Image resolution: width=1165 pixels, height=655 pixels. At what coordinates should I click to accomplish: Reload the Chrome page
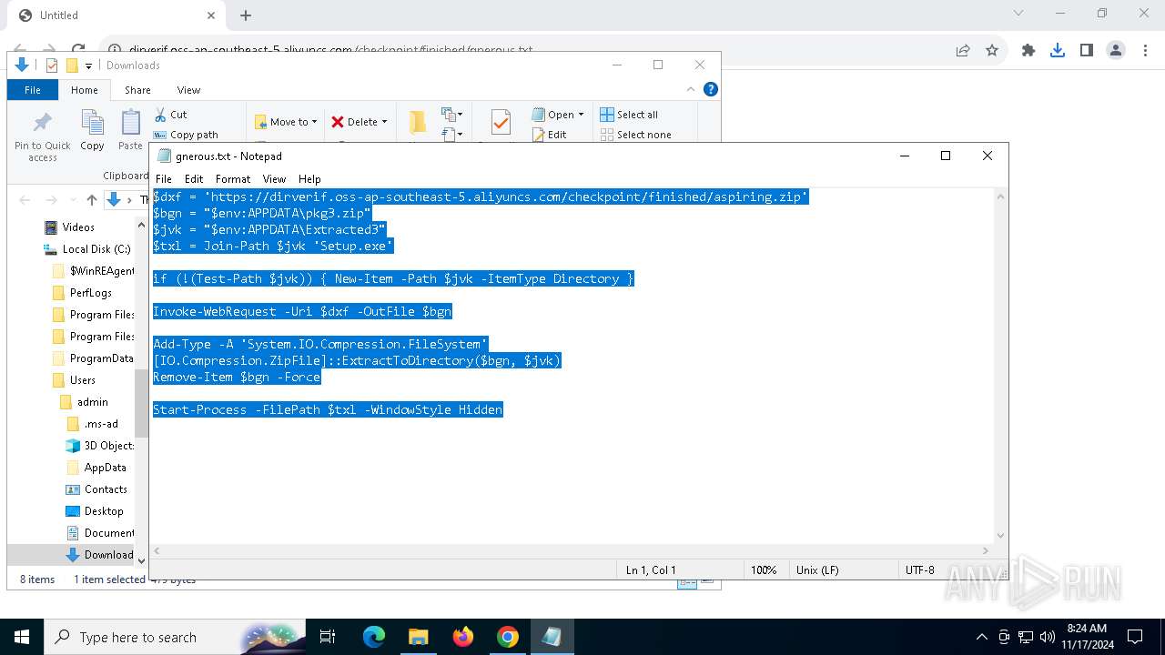point(78,51)
